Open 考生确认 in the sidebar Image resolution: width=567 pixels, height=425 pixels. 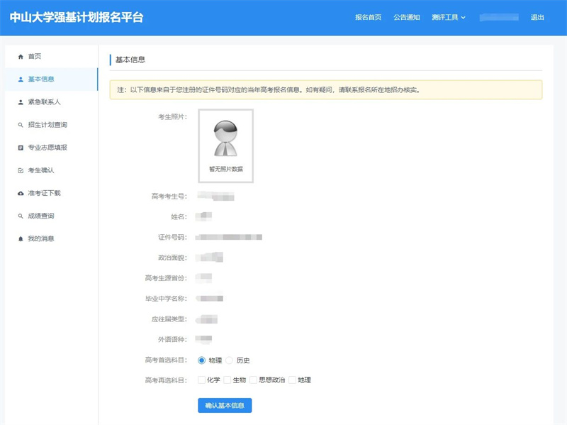click(51, 170)
